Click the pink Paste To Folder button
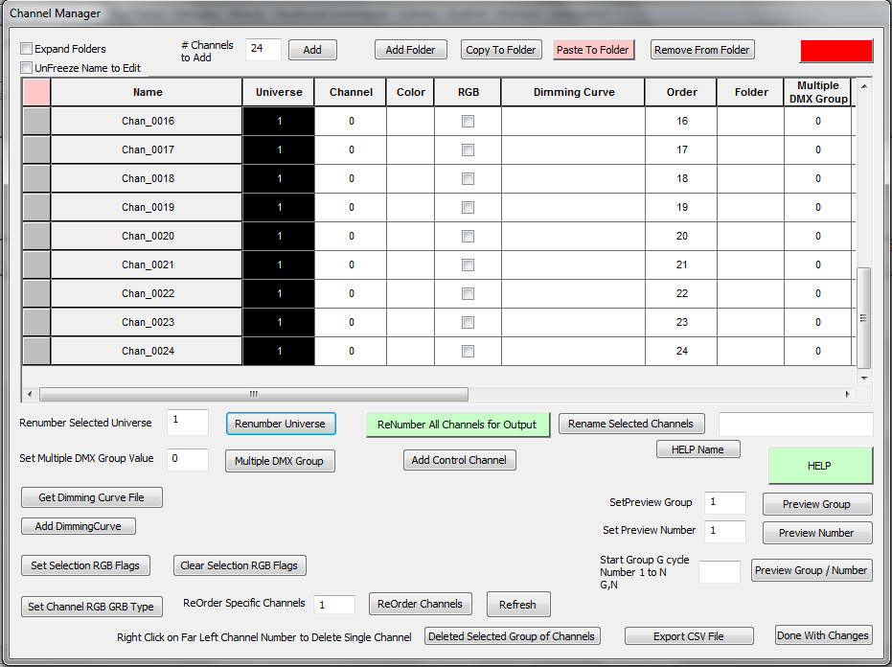 coord(593,50)
